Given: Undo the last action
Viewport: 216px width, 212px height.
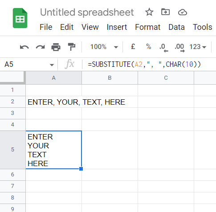Looking at the screenshot, I should (24, 47).
